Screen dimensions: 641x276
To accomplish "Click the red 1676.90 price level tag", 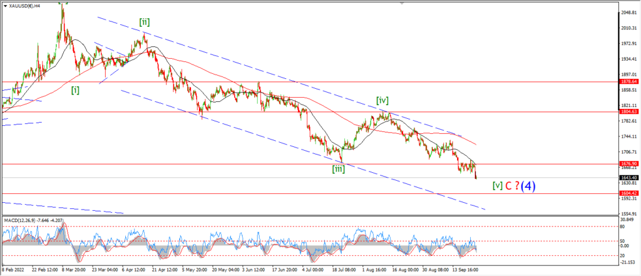I will pyautogui.click(x=629, y=163).
